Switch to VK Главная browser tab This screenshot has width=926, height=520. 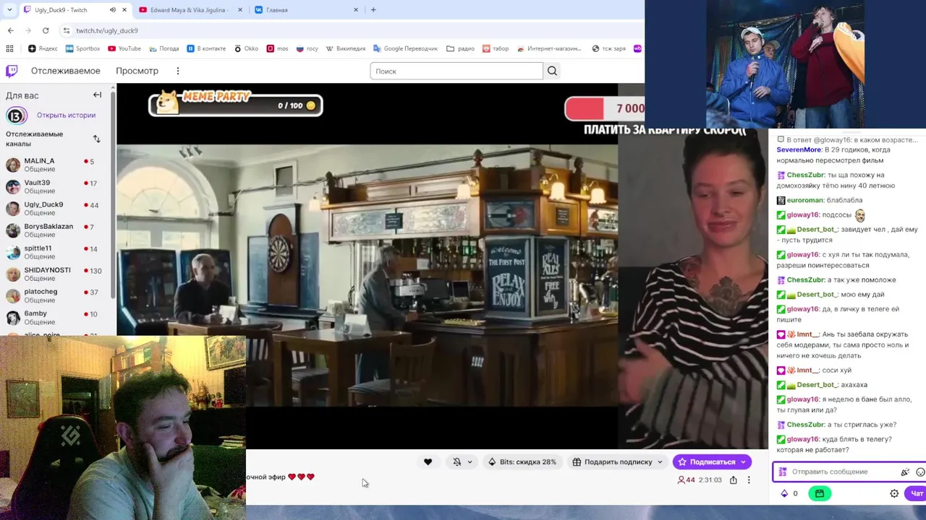click(x=305, y=10)
